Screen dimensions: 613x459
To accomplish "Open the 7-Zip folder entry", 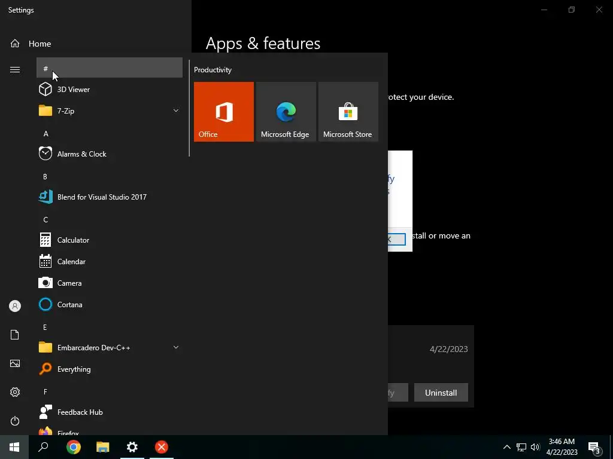I will coord(110,111).
